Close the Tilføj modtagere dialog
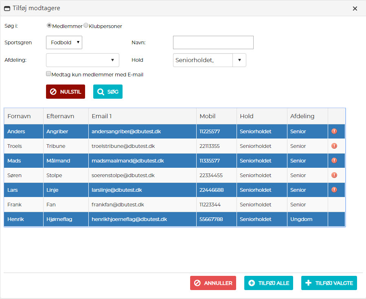The image size is (366, 299). [355, 9]
